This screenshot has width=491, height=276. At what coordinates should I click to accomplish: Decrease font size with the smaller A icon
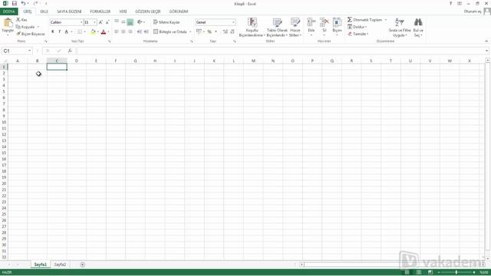[x=107, y=22]
